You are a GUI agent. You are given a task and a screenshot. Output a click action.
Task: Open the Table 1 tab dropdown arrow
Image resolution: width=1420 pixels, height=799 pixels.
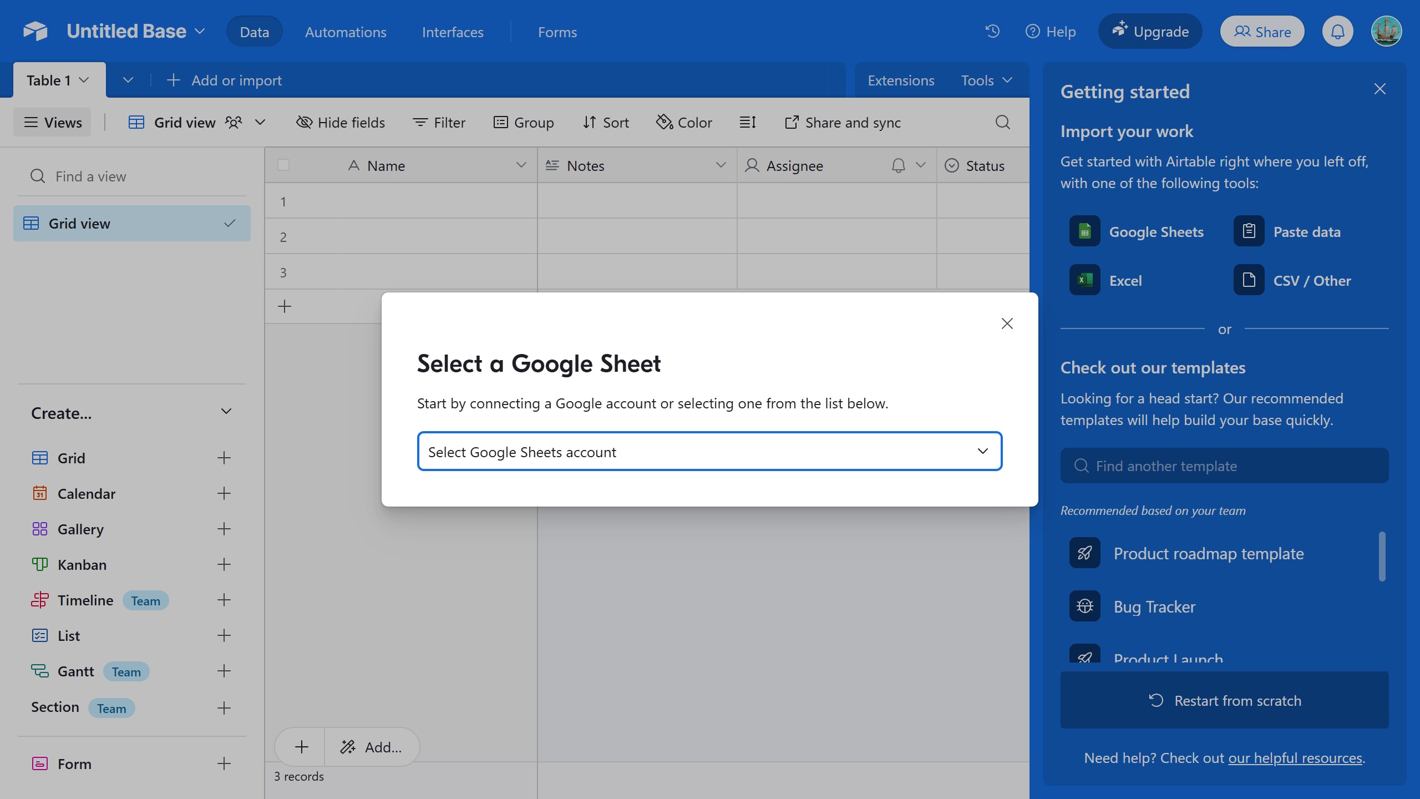(84, 80)
